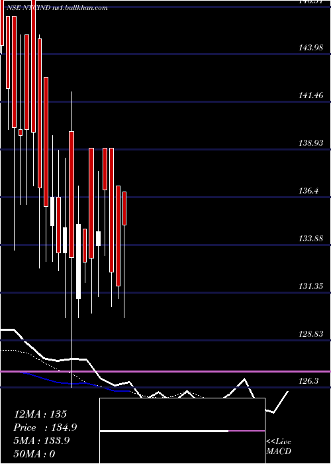The height and width of the screenshot is (464, 331).
Task: Click the tall white candlestick near 131.35
Action: (x=78, y=261)
